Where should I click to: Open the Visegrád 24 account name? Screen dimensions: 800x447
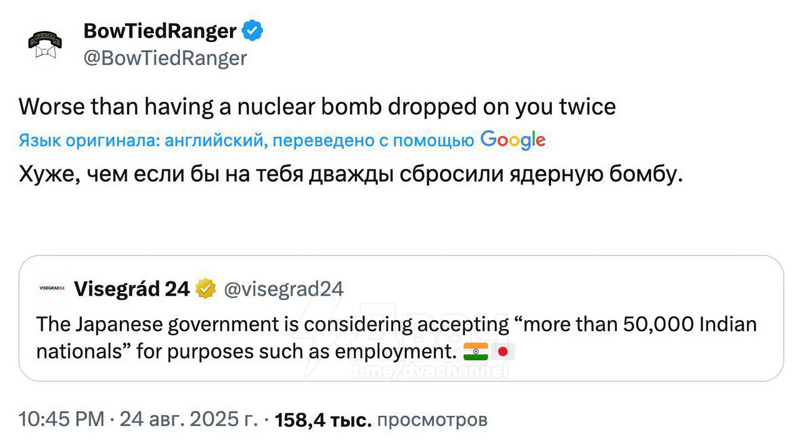[x=131, y=289]
